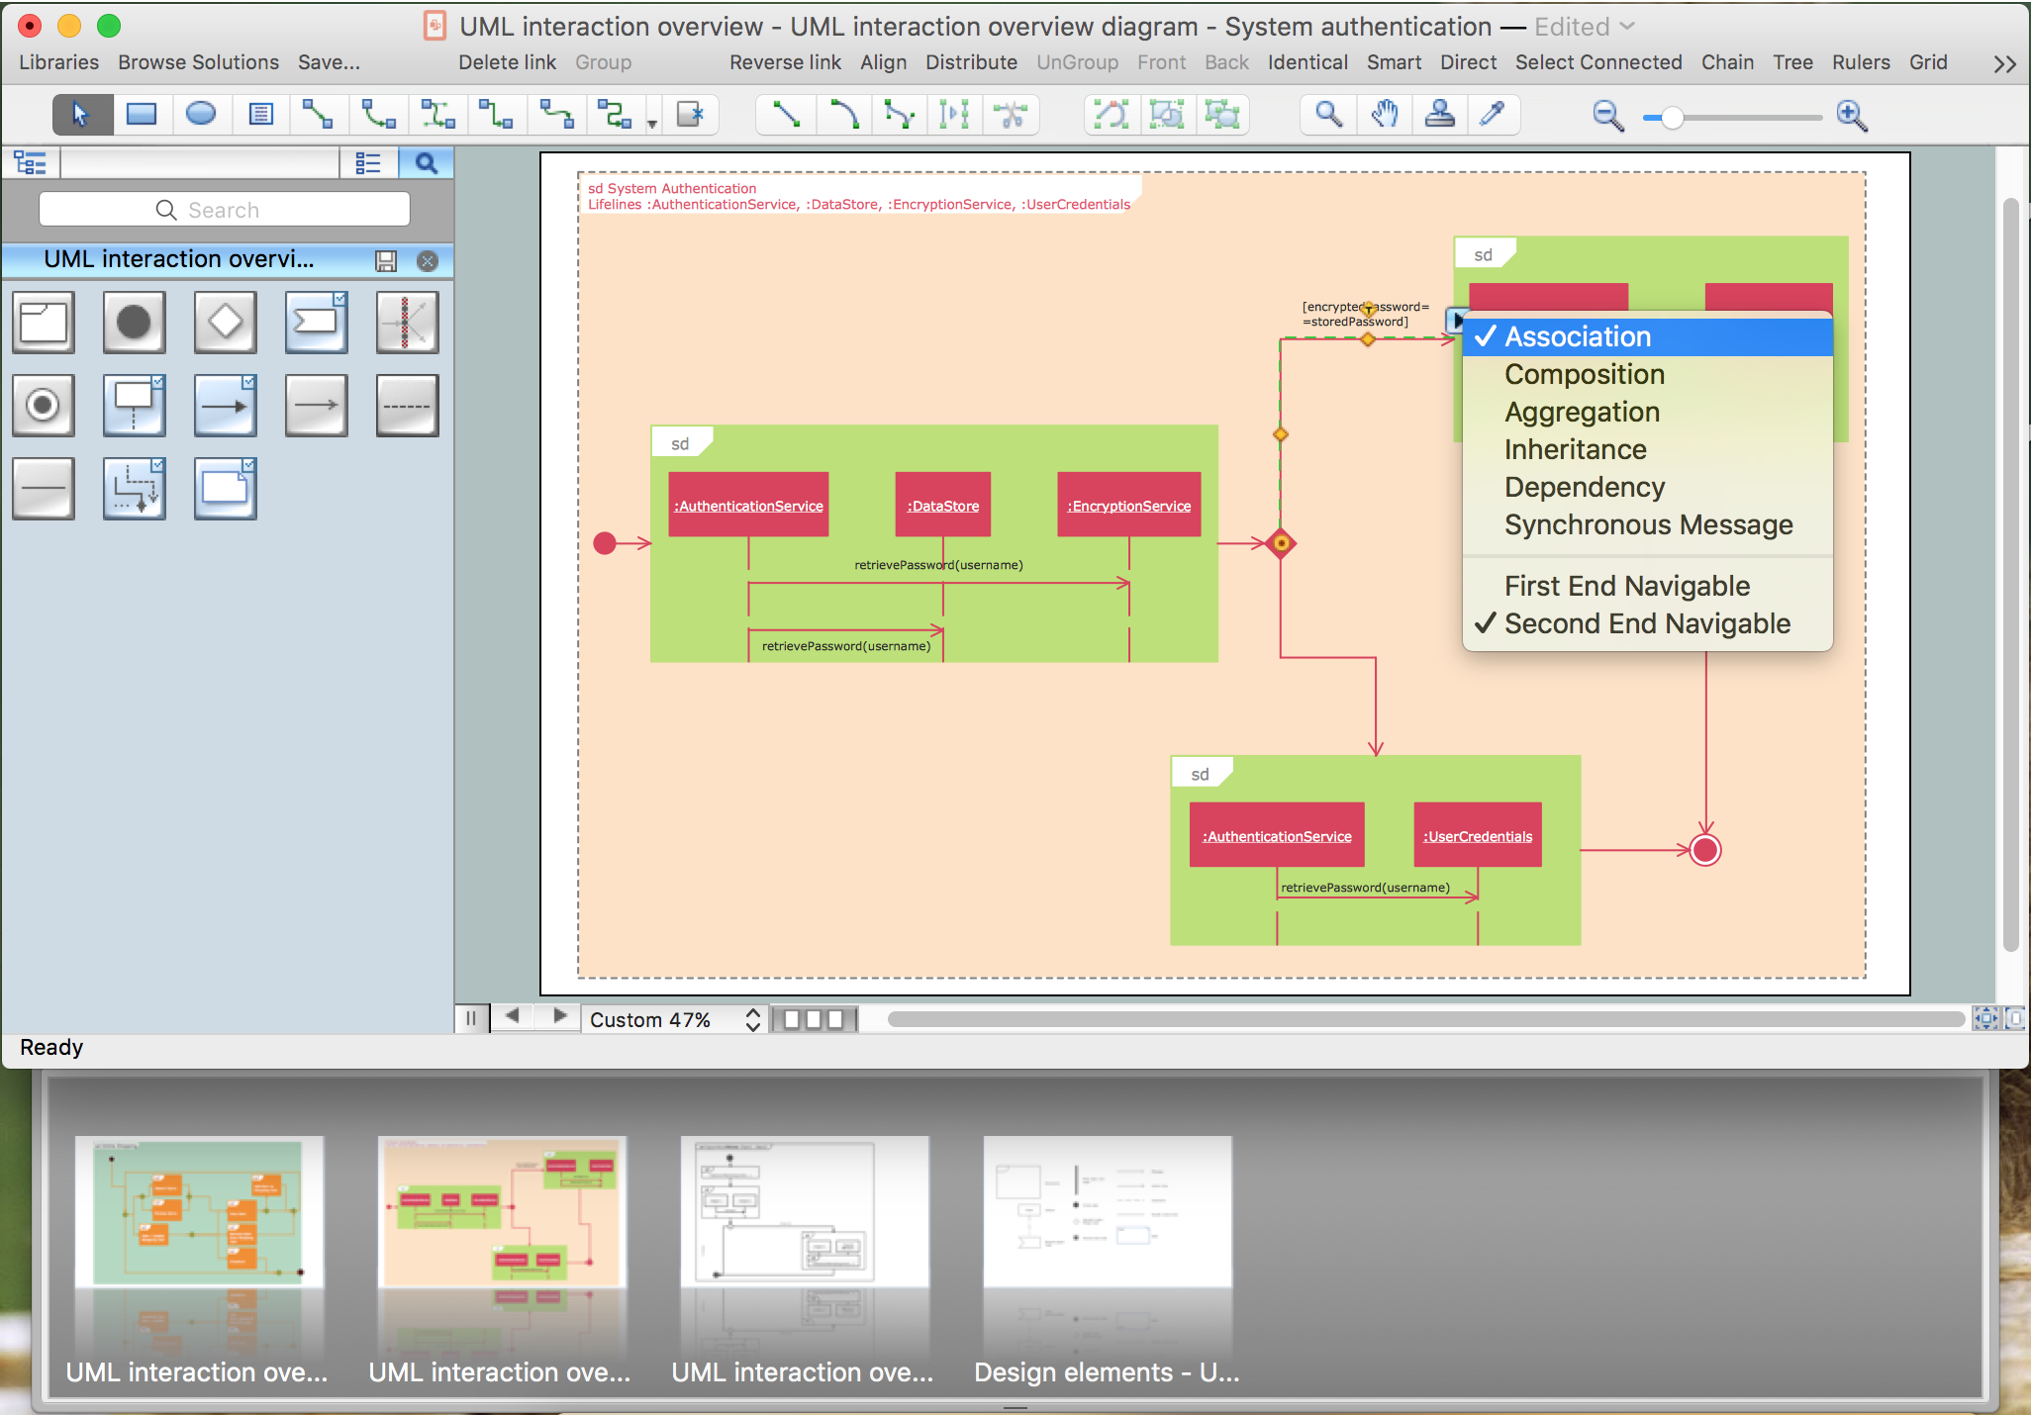
Task: Click Reverse link in toolbar
Action: point(785,62)
